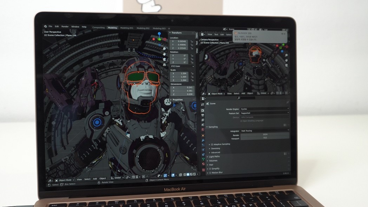This screenshot has width=368, height=207.
Task: Switch to the Modeling.002 workspace tab
Action: (143, 28)
